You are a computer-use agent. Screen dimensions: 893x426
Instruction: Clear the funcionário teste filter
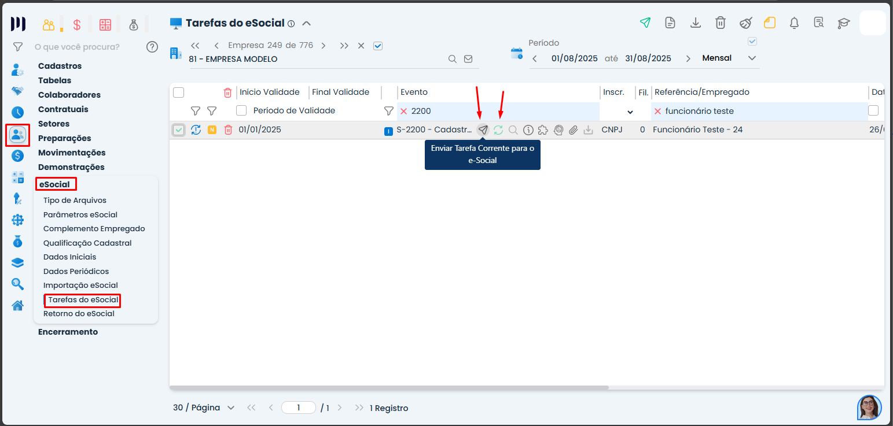(x=657, y=111)
